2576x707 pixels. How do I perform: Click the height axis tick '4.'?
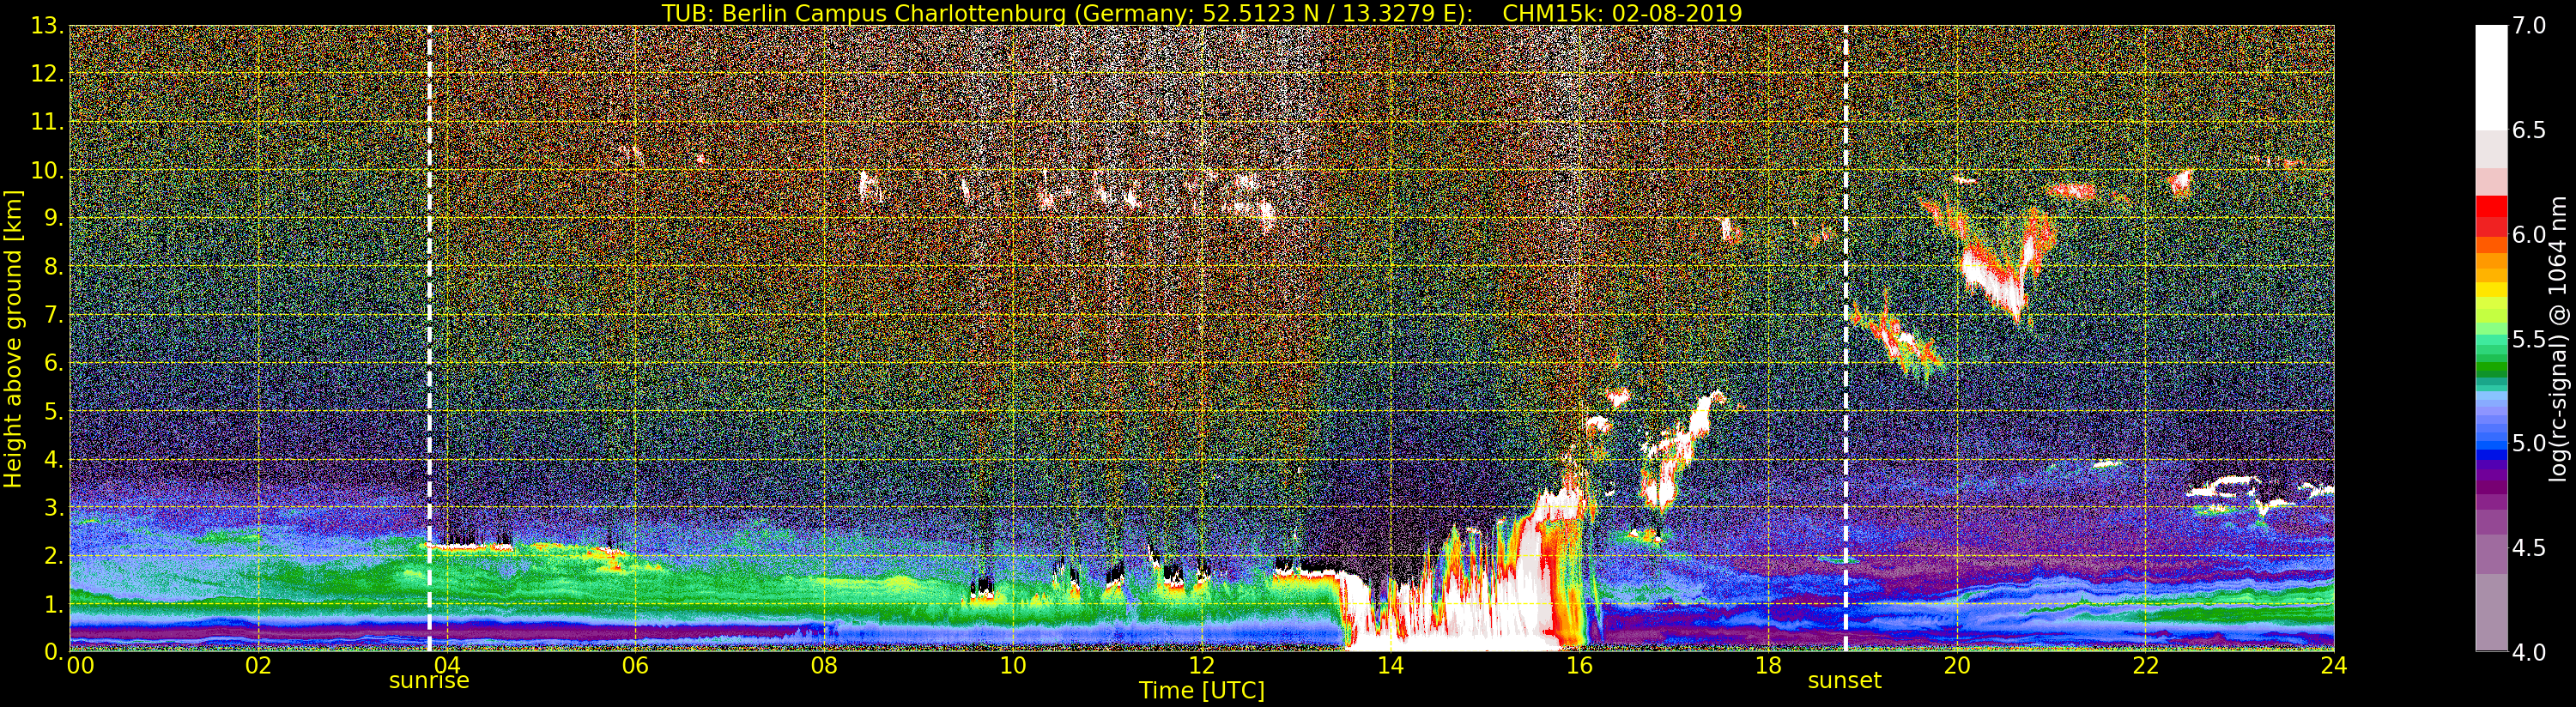click(x=55, y=459)
